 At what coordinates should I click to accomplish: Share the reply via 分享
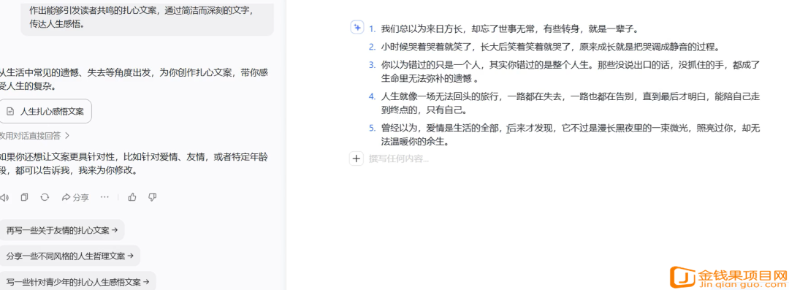coord(75,197)
